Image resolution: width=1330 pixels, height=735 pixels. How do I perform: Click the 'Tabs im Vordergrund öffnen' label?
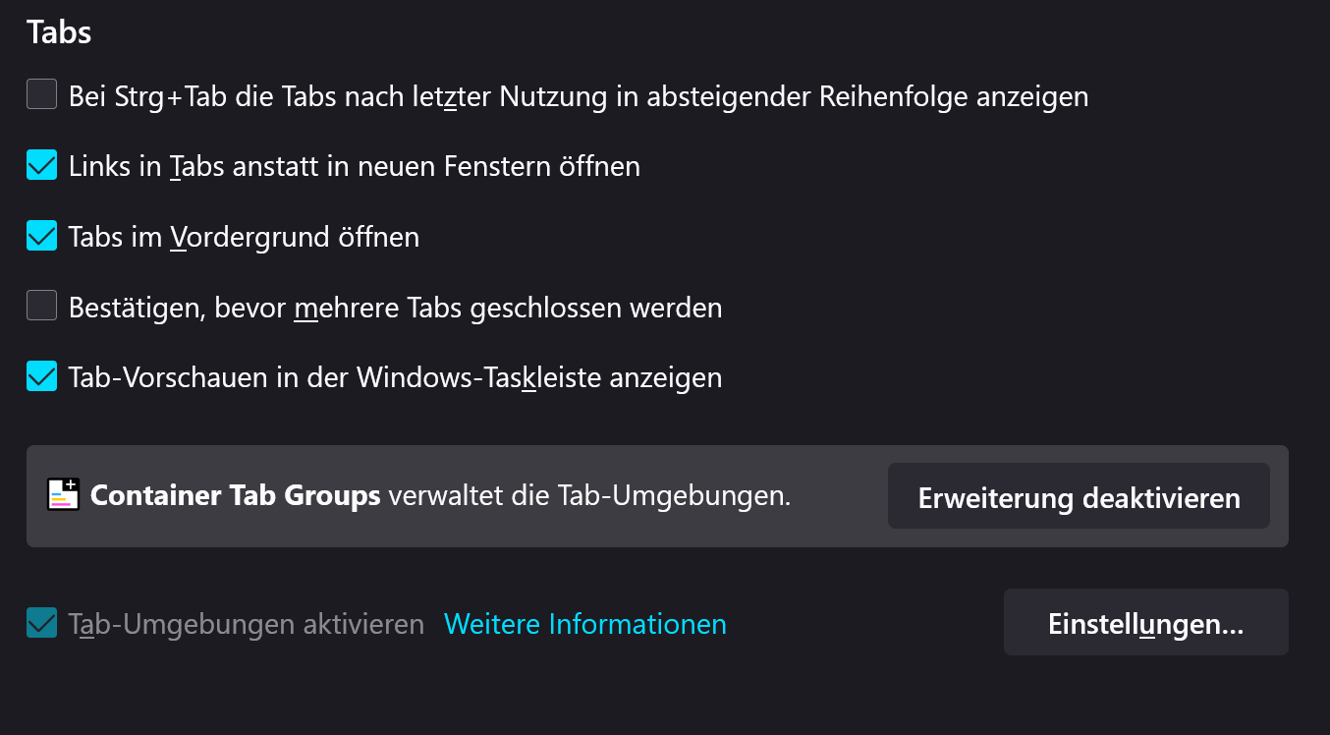(244, 237)
